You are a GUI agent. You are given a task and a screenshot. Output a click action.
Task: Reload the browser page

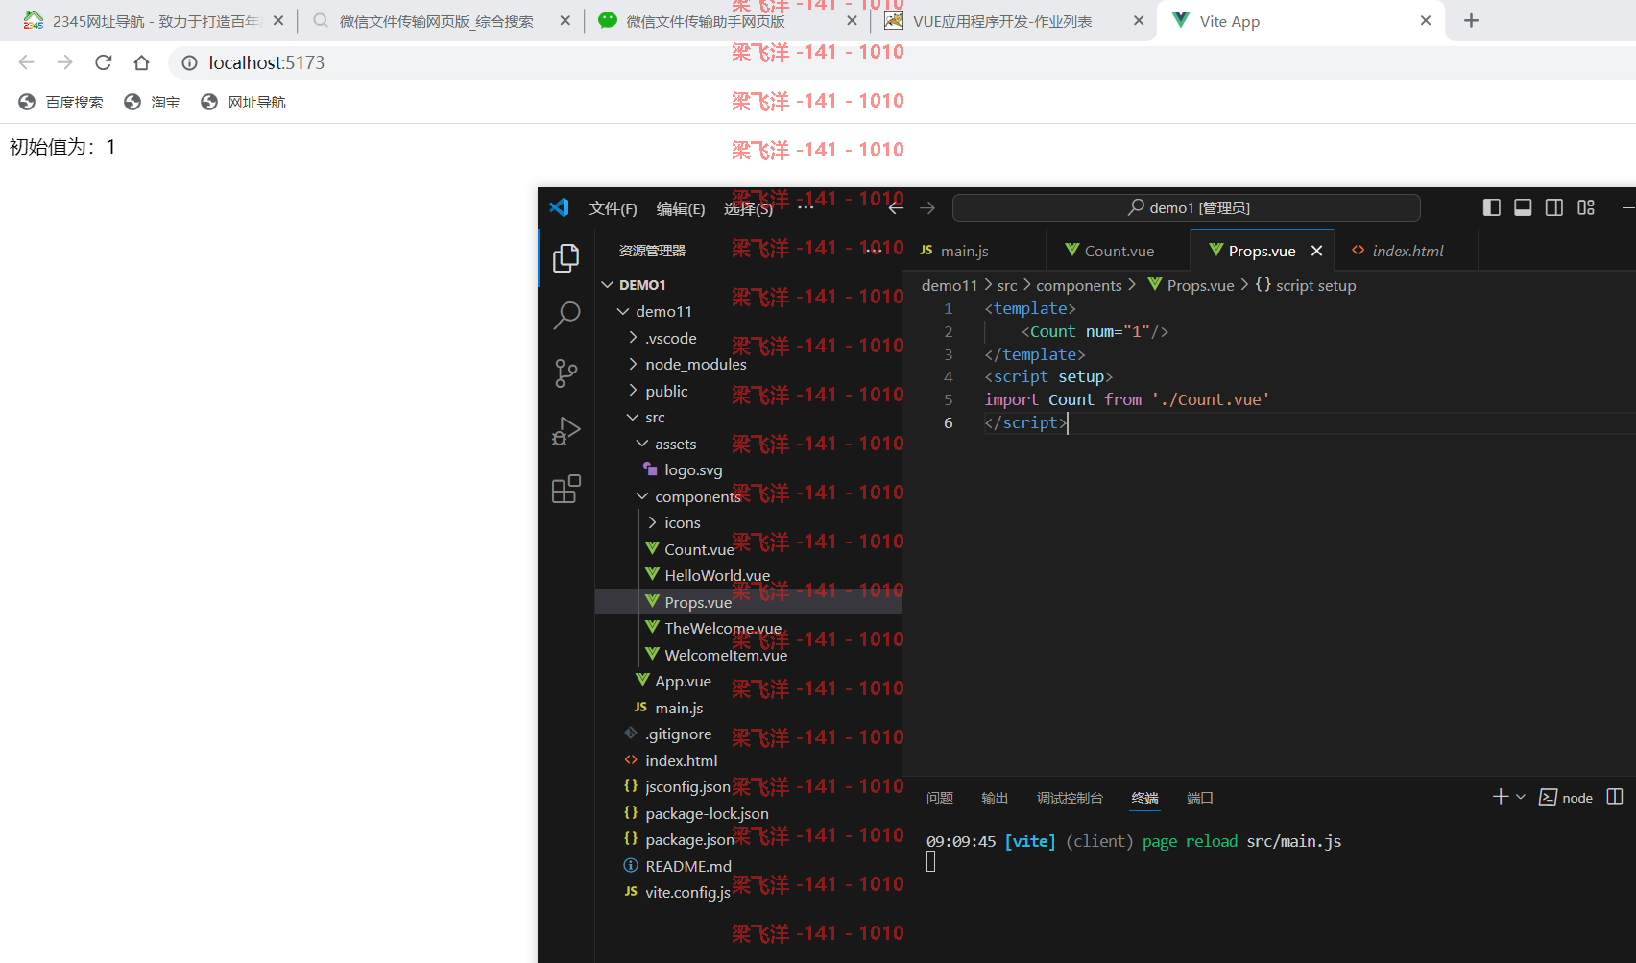point(104,62)
